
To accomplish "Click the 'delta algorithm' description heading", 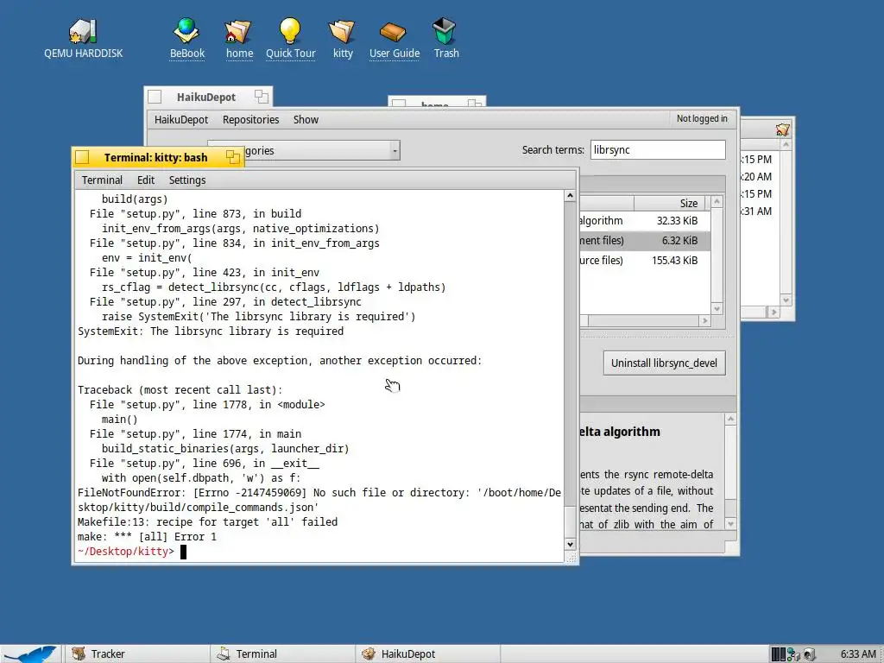I will pos(620,432).
